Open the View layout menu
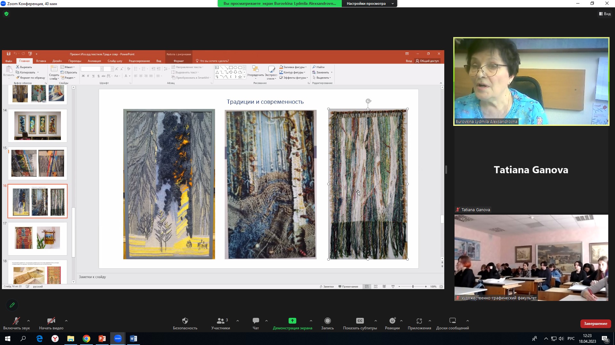615x345 pixels. pyautogui.click(x=605, y=14)
